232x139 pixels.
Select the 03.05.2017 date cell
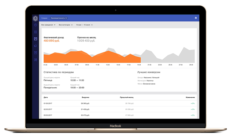[48, 115]
